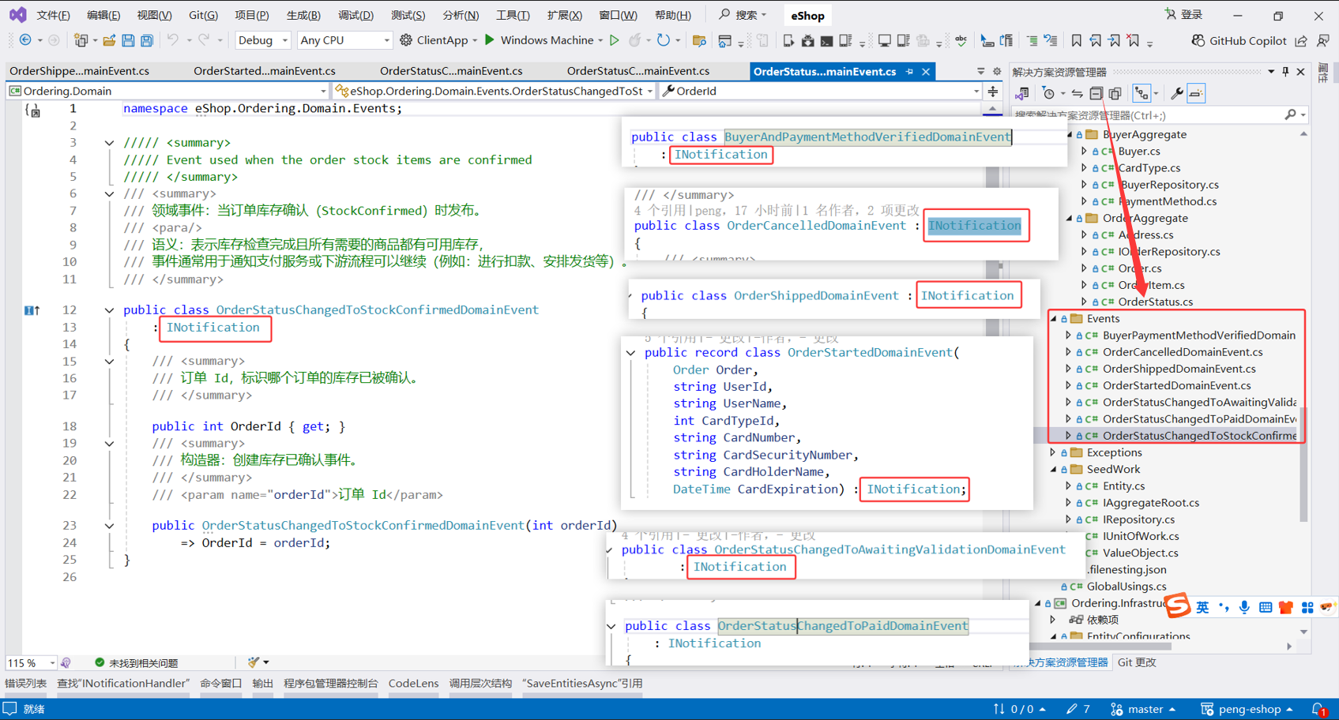The width and height of the screenshot is (1339, 720).
Task: Click the uncomment selected lines icon
Action: [x=1051, y=40]
